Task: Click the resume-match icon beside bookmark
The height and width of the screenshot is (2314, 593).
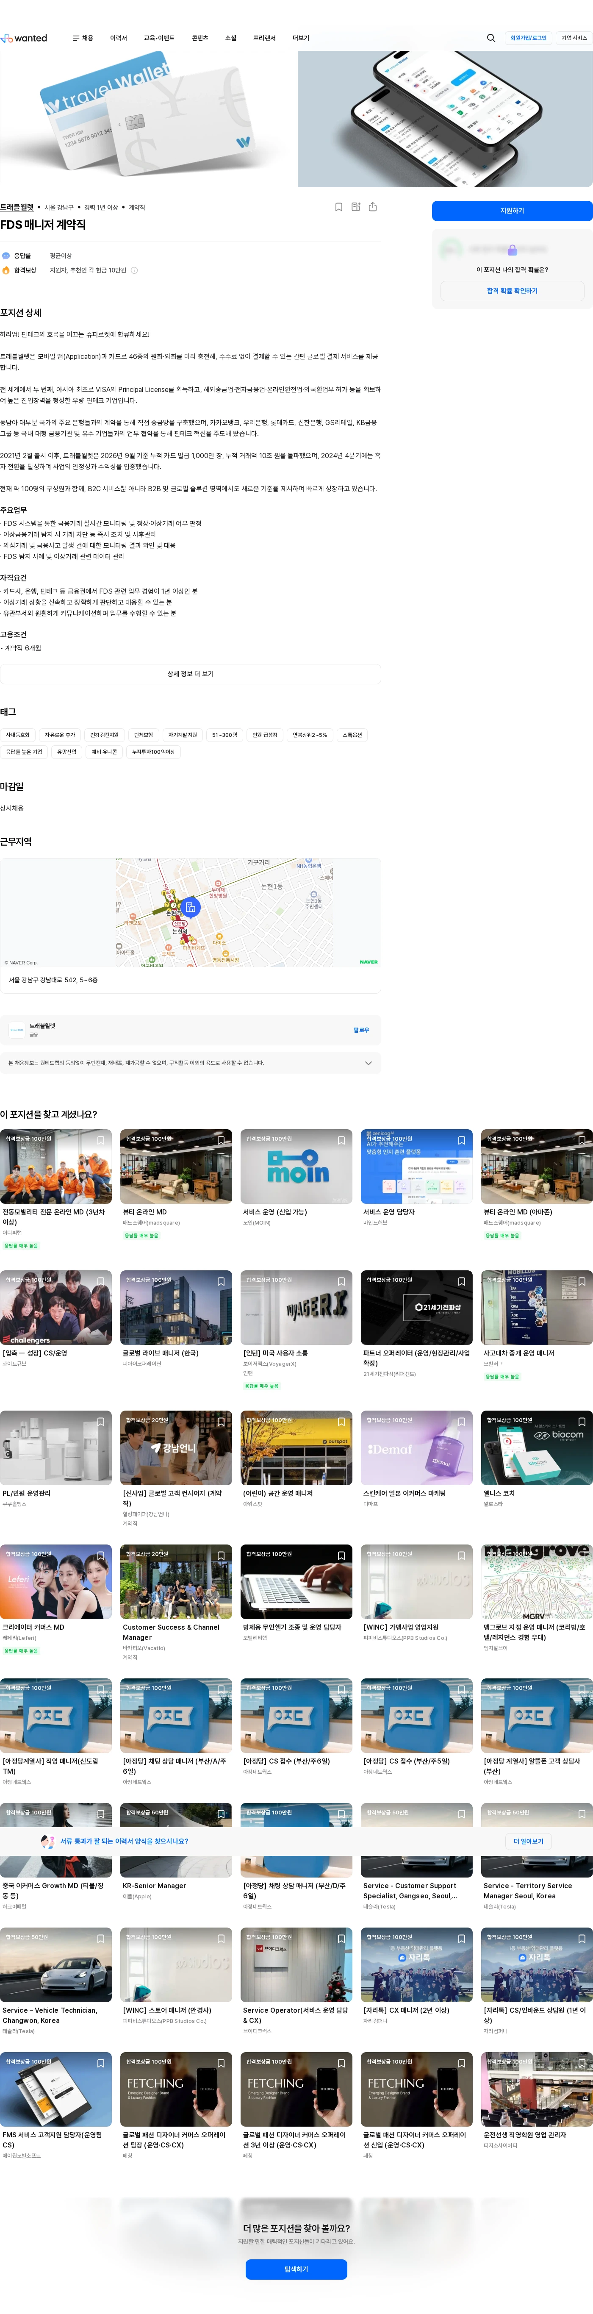Action: click(356, 207)
